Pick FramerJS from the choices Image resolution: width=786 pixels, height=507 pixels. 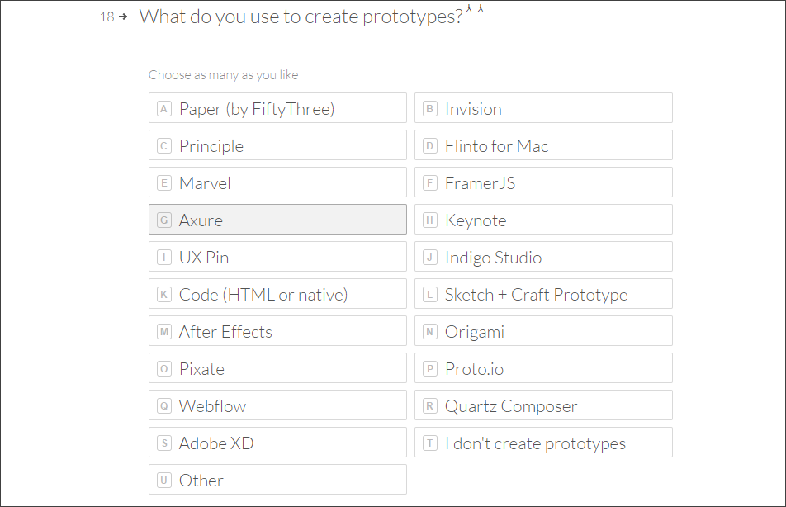543,182
